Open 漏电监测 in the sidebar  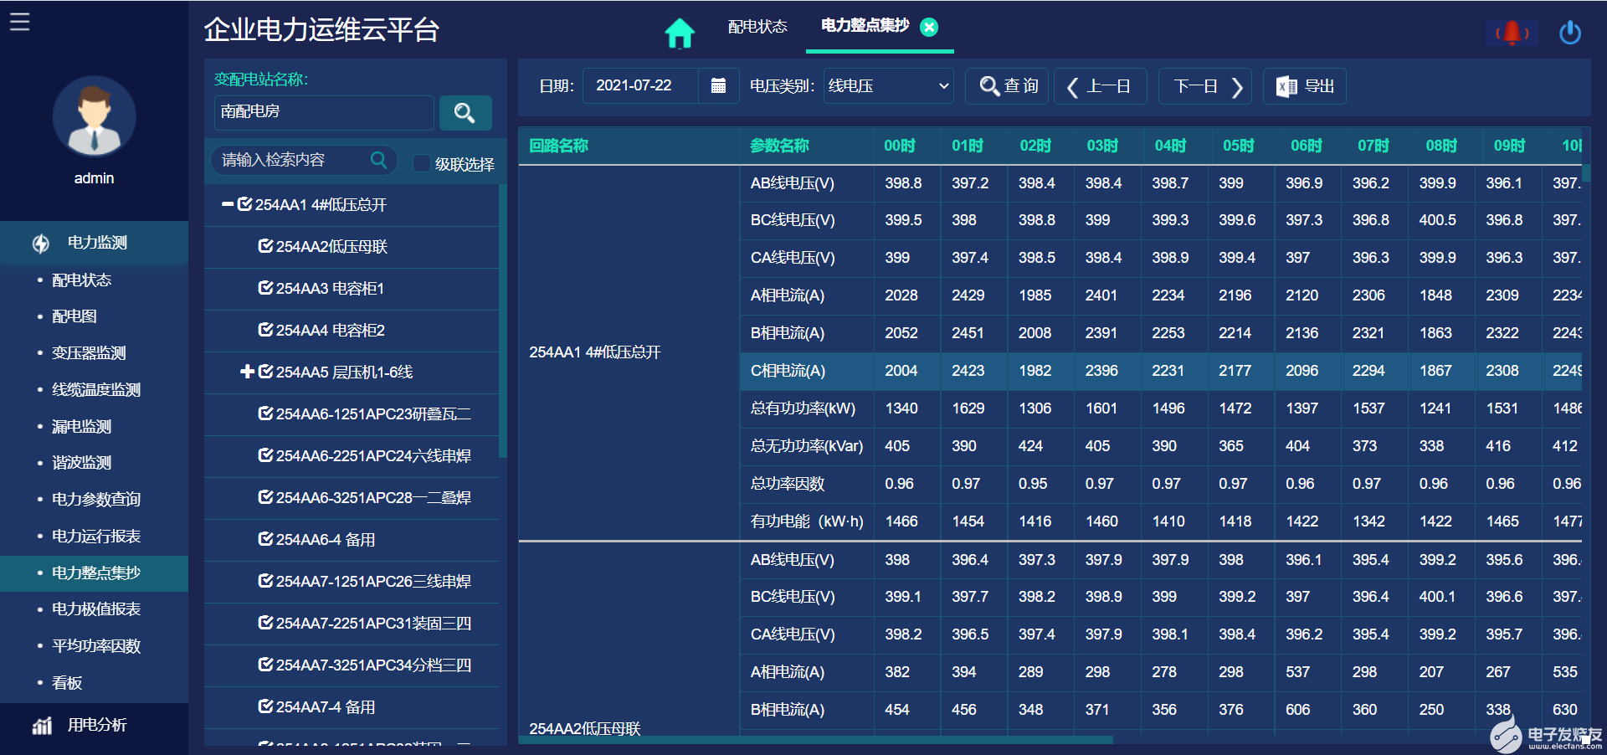point(81,427)
